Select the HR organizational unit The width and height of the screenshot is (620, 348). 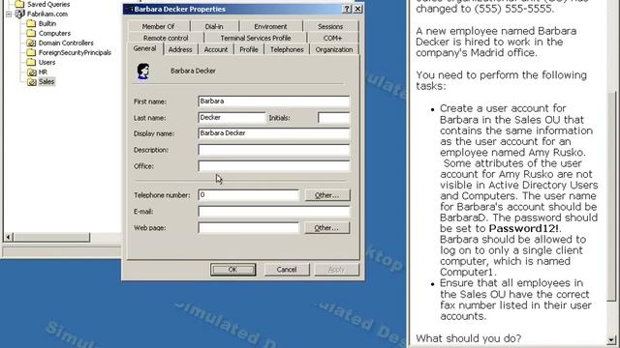43,72
